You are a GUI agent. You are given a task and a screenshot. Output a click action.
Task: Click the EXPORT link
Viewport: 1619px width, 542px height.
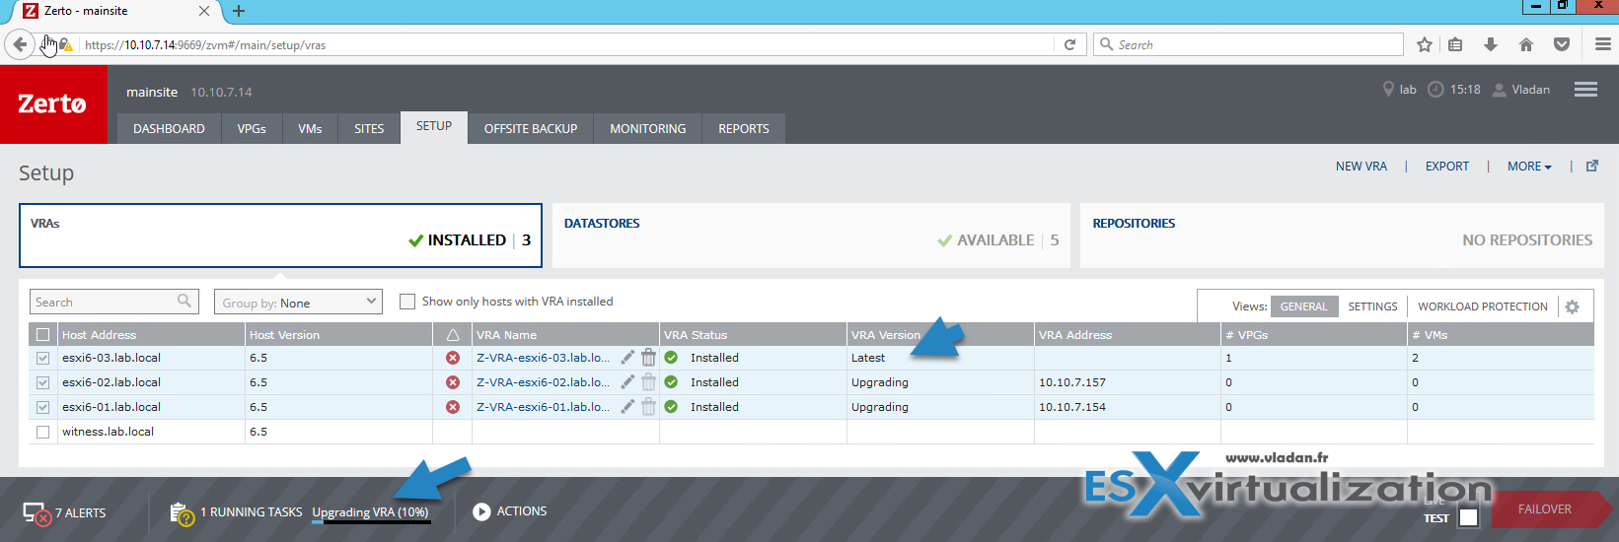tap(1447, 167)
